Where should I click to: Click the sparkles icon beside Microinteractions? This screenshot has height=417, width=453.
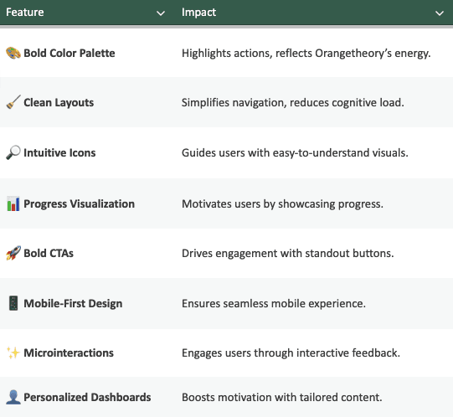13,353
